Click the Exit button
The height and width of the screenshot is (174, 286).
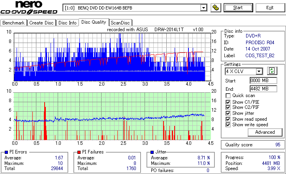click(x=270, y=7)
